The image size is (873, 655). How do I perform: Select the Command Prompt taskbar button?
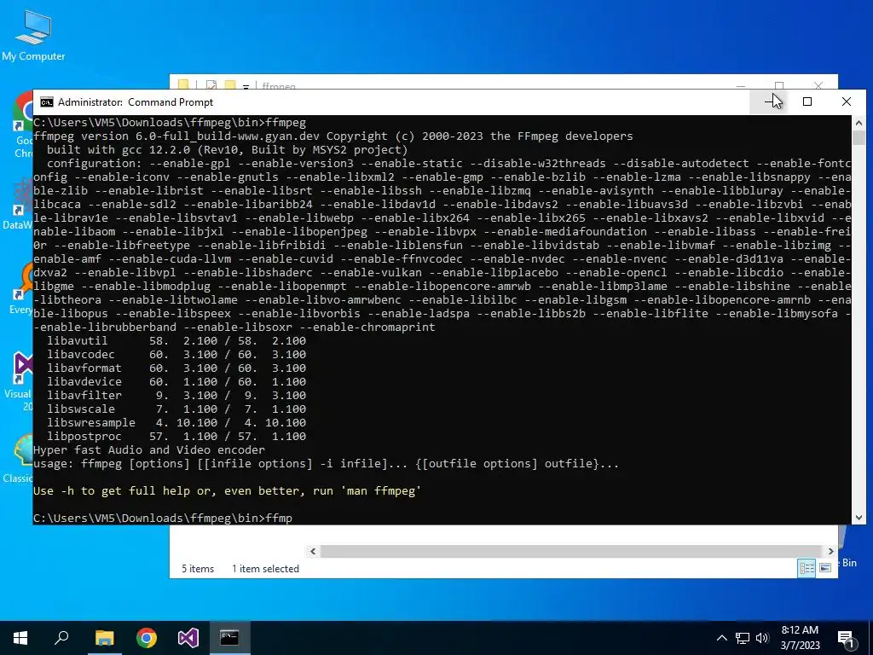[x=229, y=638]
